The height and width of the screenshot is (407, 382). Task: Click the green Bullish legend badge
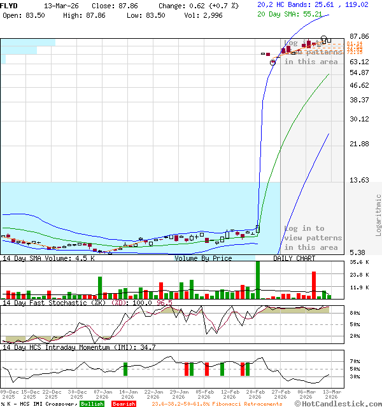pyautogui.click(x=92, y=404)
